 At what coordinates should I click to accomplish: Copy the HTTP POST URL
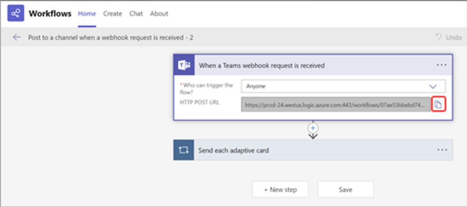438,104
